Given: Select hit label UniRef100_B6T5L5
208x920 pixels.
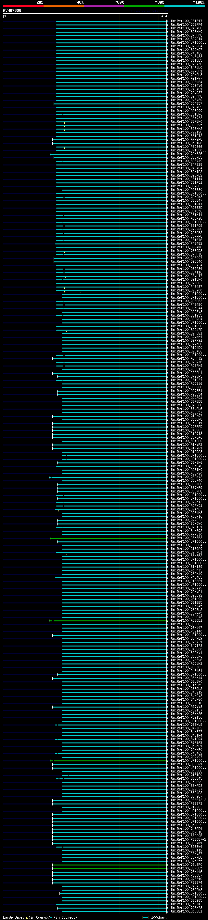Looking at the screenshot, I should pyautogui.click(x=186, y=61).
